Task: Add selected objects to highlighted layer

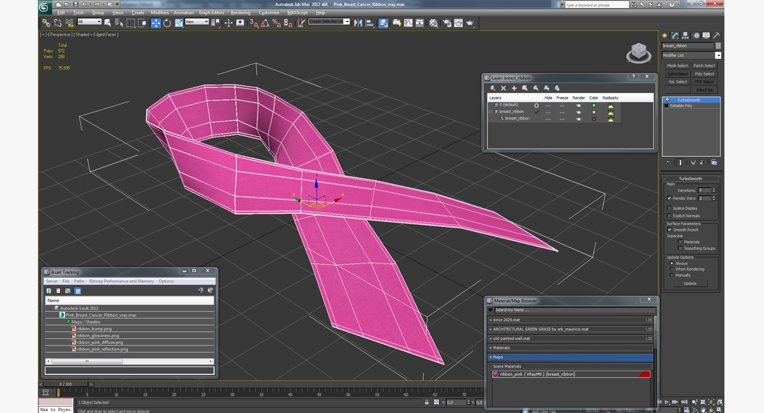Action: coord(514,88)
